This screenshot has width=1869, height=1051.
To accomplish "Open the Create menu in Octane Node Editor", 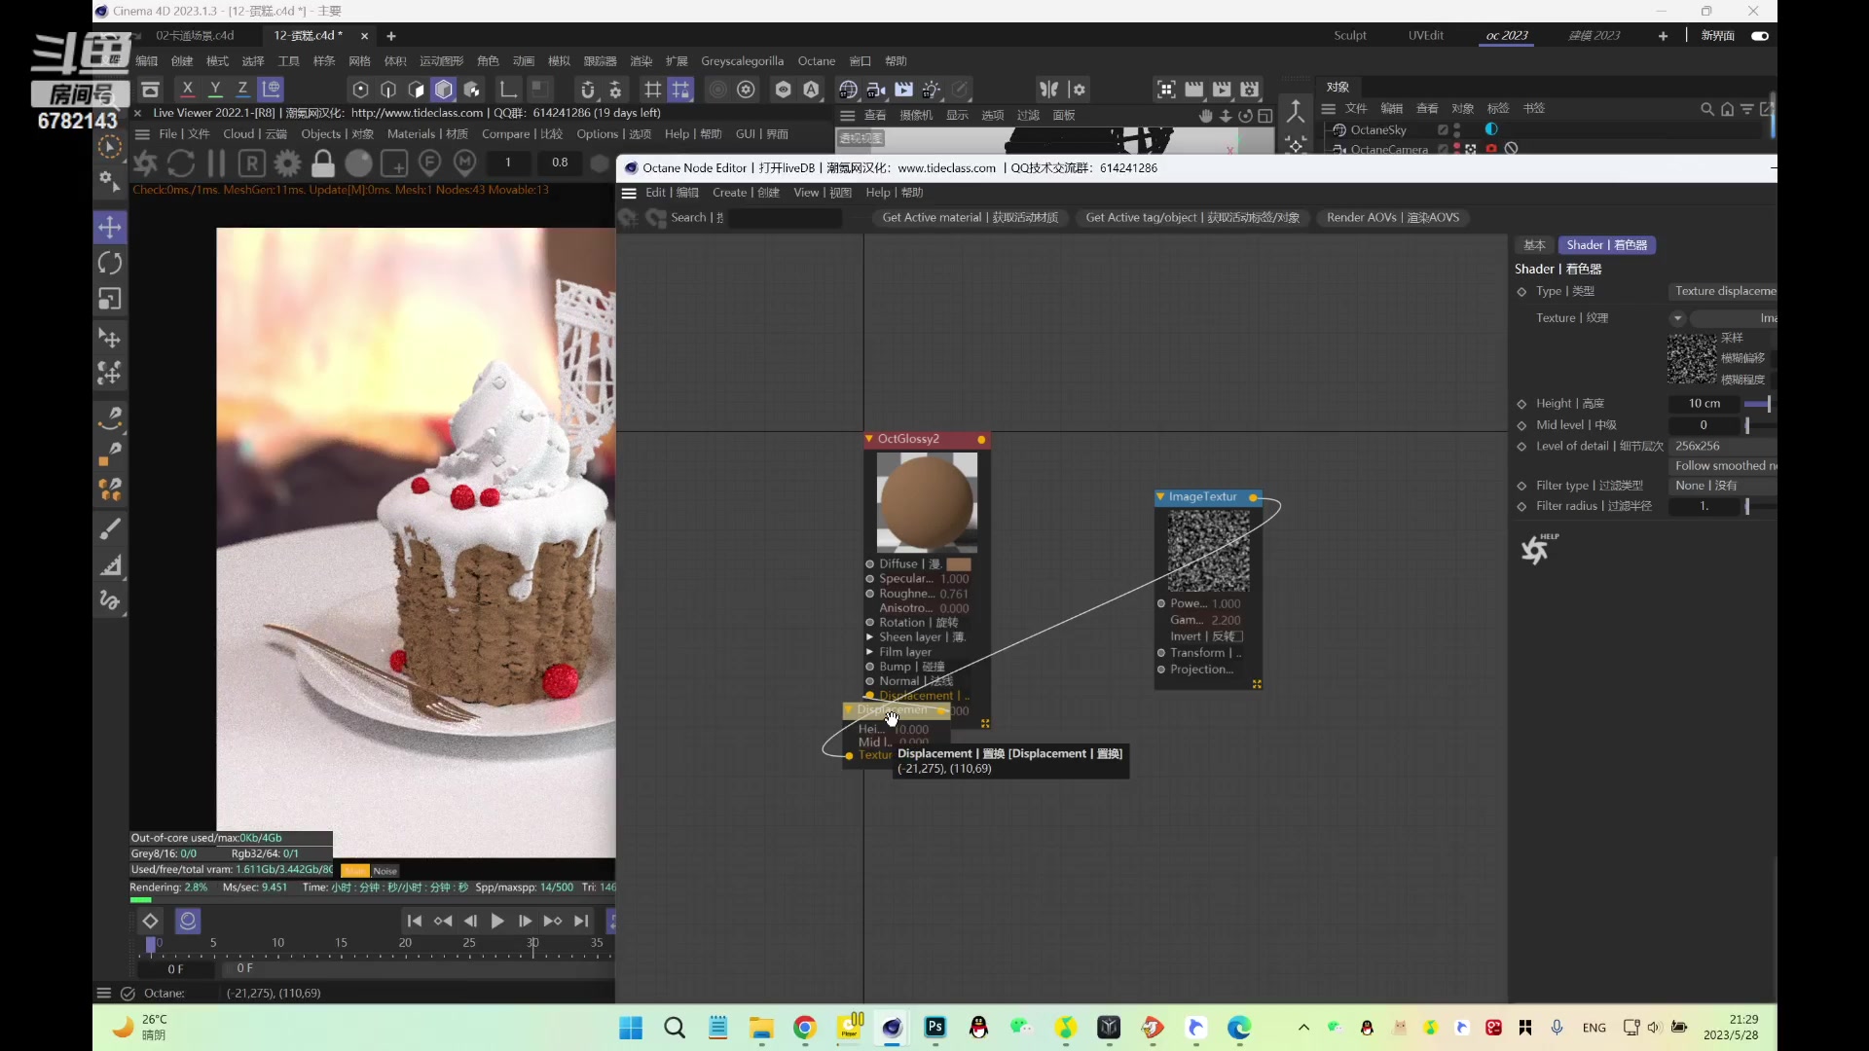I will click(746, 193).
